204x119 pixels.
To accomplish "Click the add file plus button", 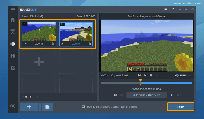I will 29,107.
